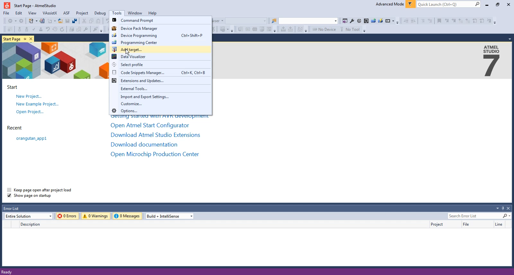Expand the Search Error List options arrow
This screenshot has width=514, height=275.
click(x=510, y=216)
